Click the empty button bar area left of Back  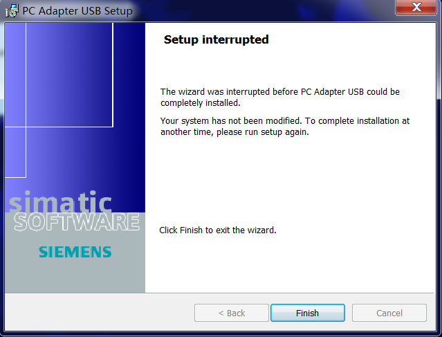99,313
